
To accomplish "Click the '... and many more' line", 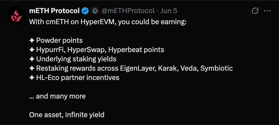I will [x=58, y=96].
